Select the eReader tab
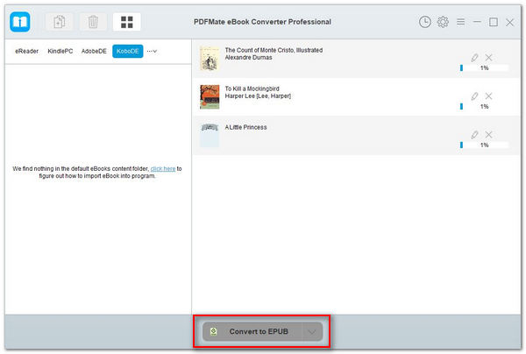 pyautogui.click(x=27, y=52)
